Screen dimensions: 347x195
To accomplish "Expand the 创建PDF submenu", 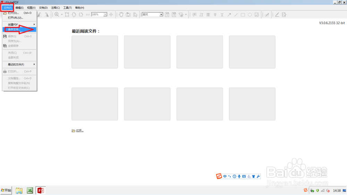I will [19, 25].
